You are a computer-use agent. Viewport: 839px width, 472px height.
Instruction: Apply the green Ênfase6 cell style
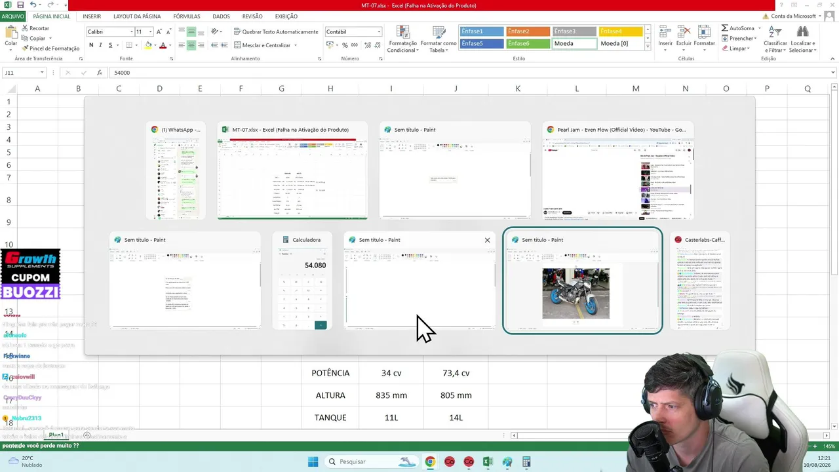[528, 44]
